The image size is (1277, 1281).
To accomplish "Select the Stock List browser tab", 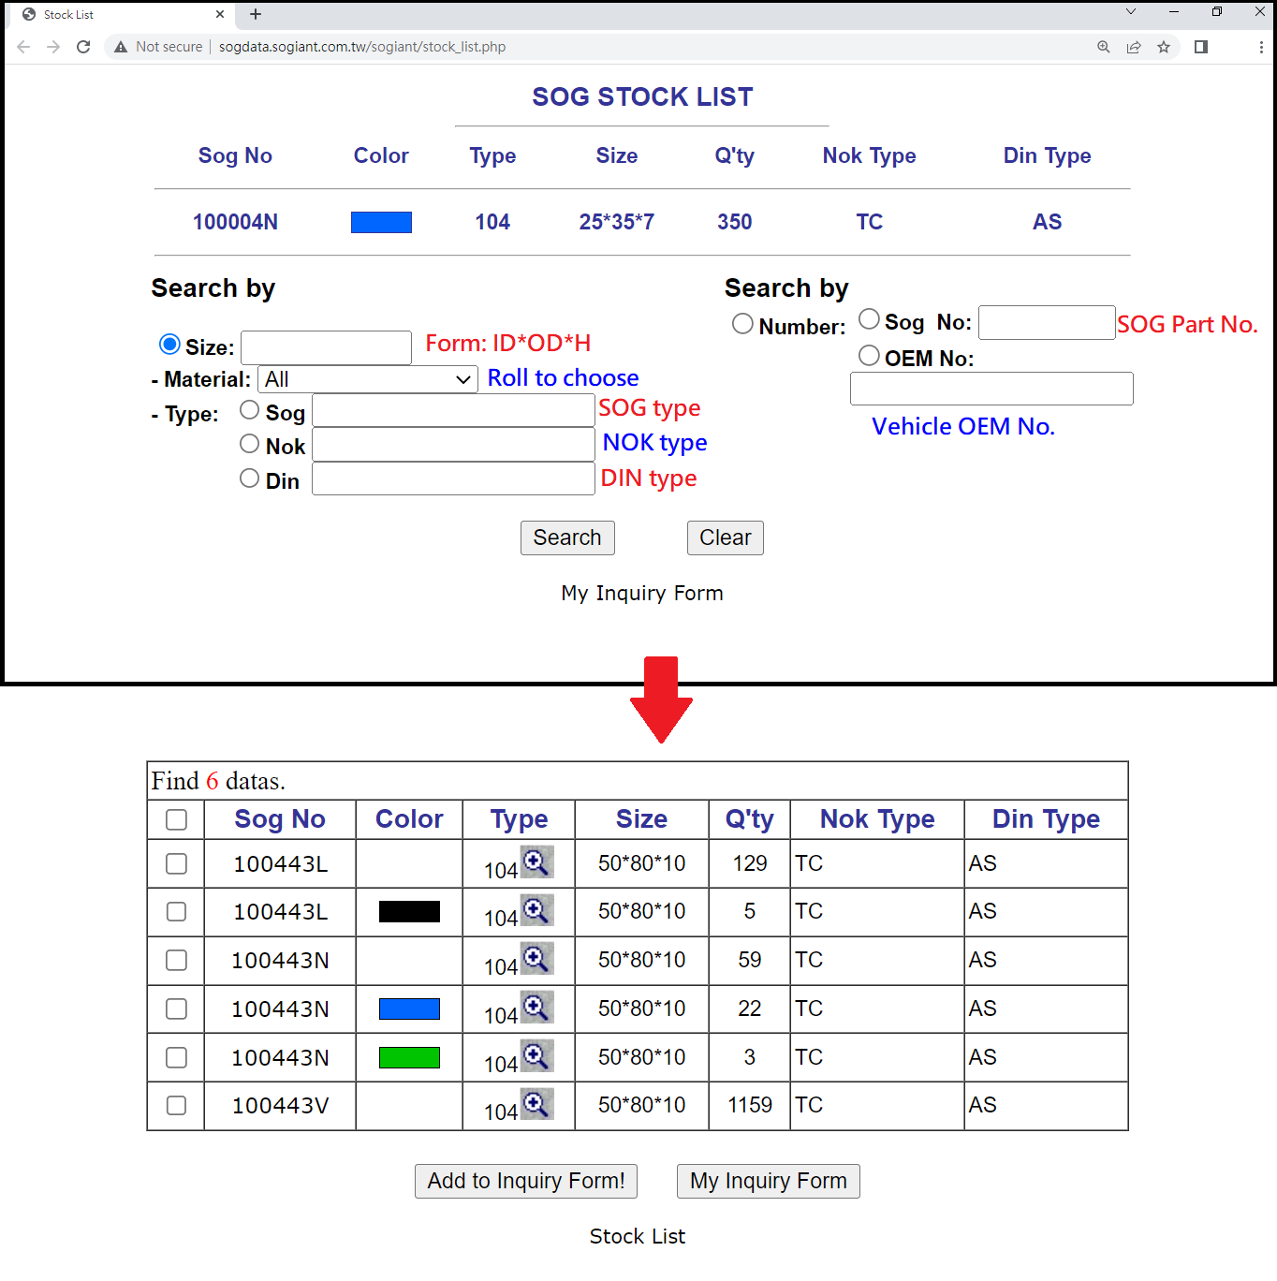I will (x=122, y=14).
